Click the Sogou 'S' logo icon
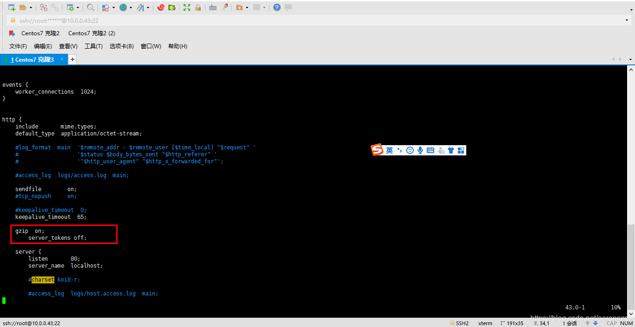Image resolution: width=635 pixels, height=327 pixels. (x=377, y=150)
